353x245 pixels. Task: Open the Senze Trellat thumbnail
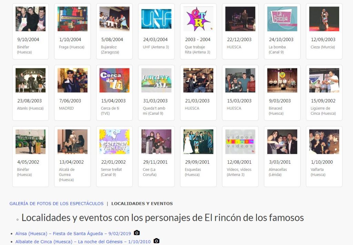pos(114,142)
